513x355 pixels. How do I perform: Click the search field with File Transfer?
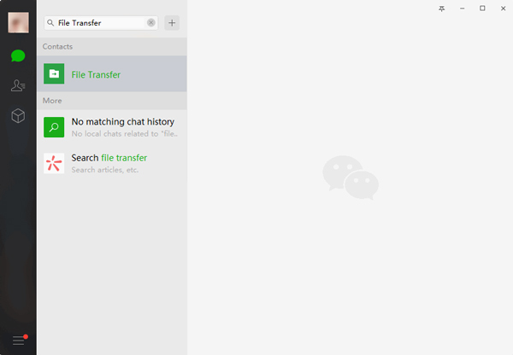pos(101,23)
